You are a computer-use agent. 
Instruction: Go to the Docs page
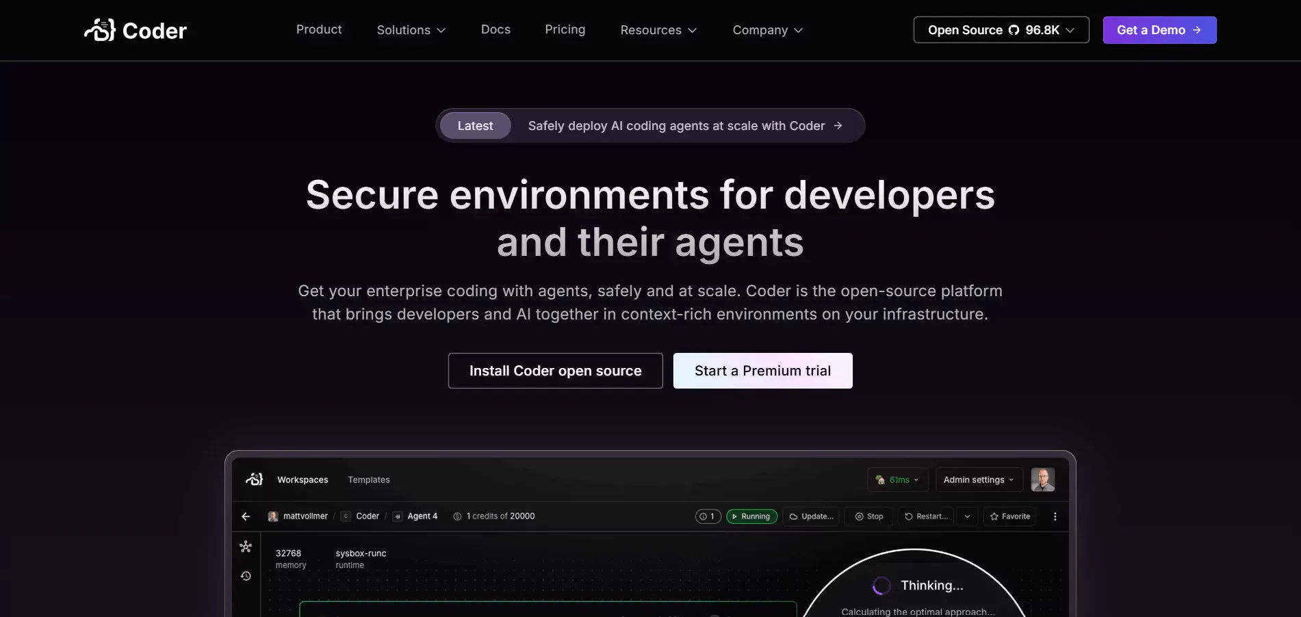495,29
